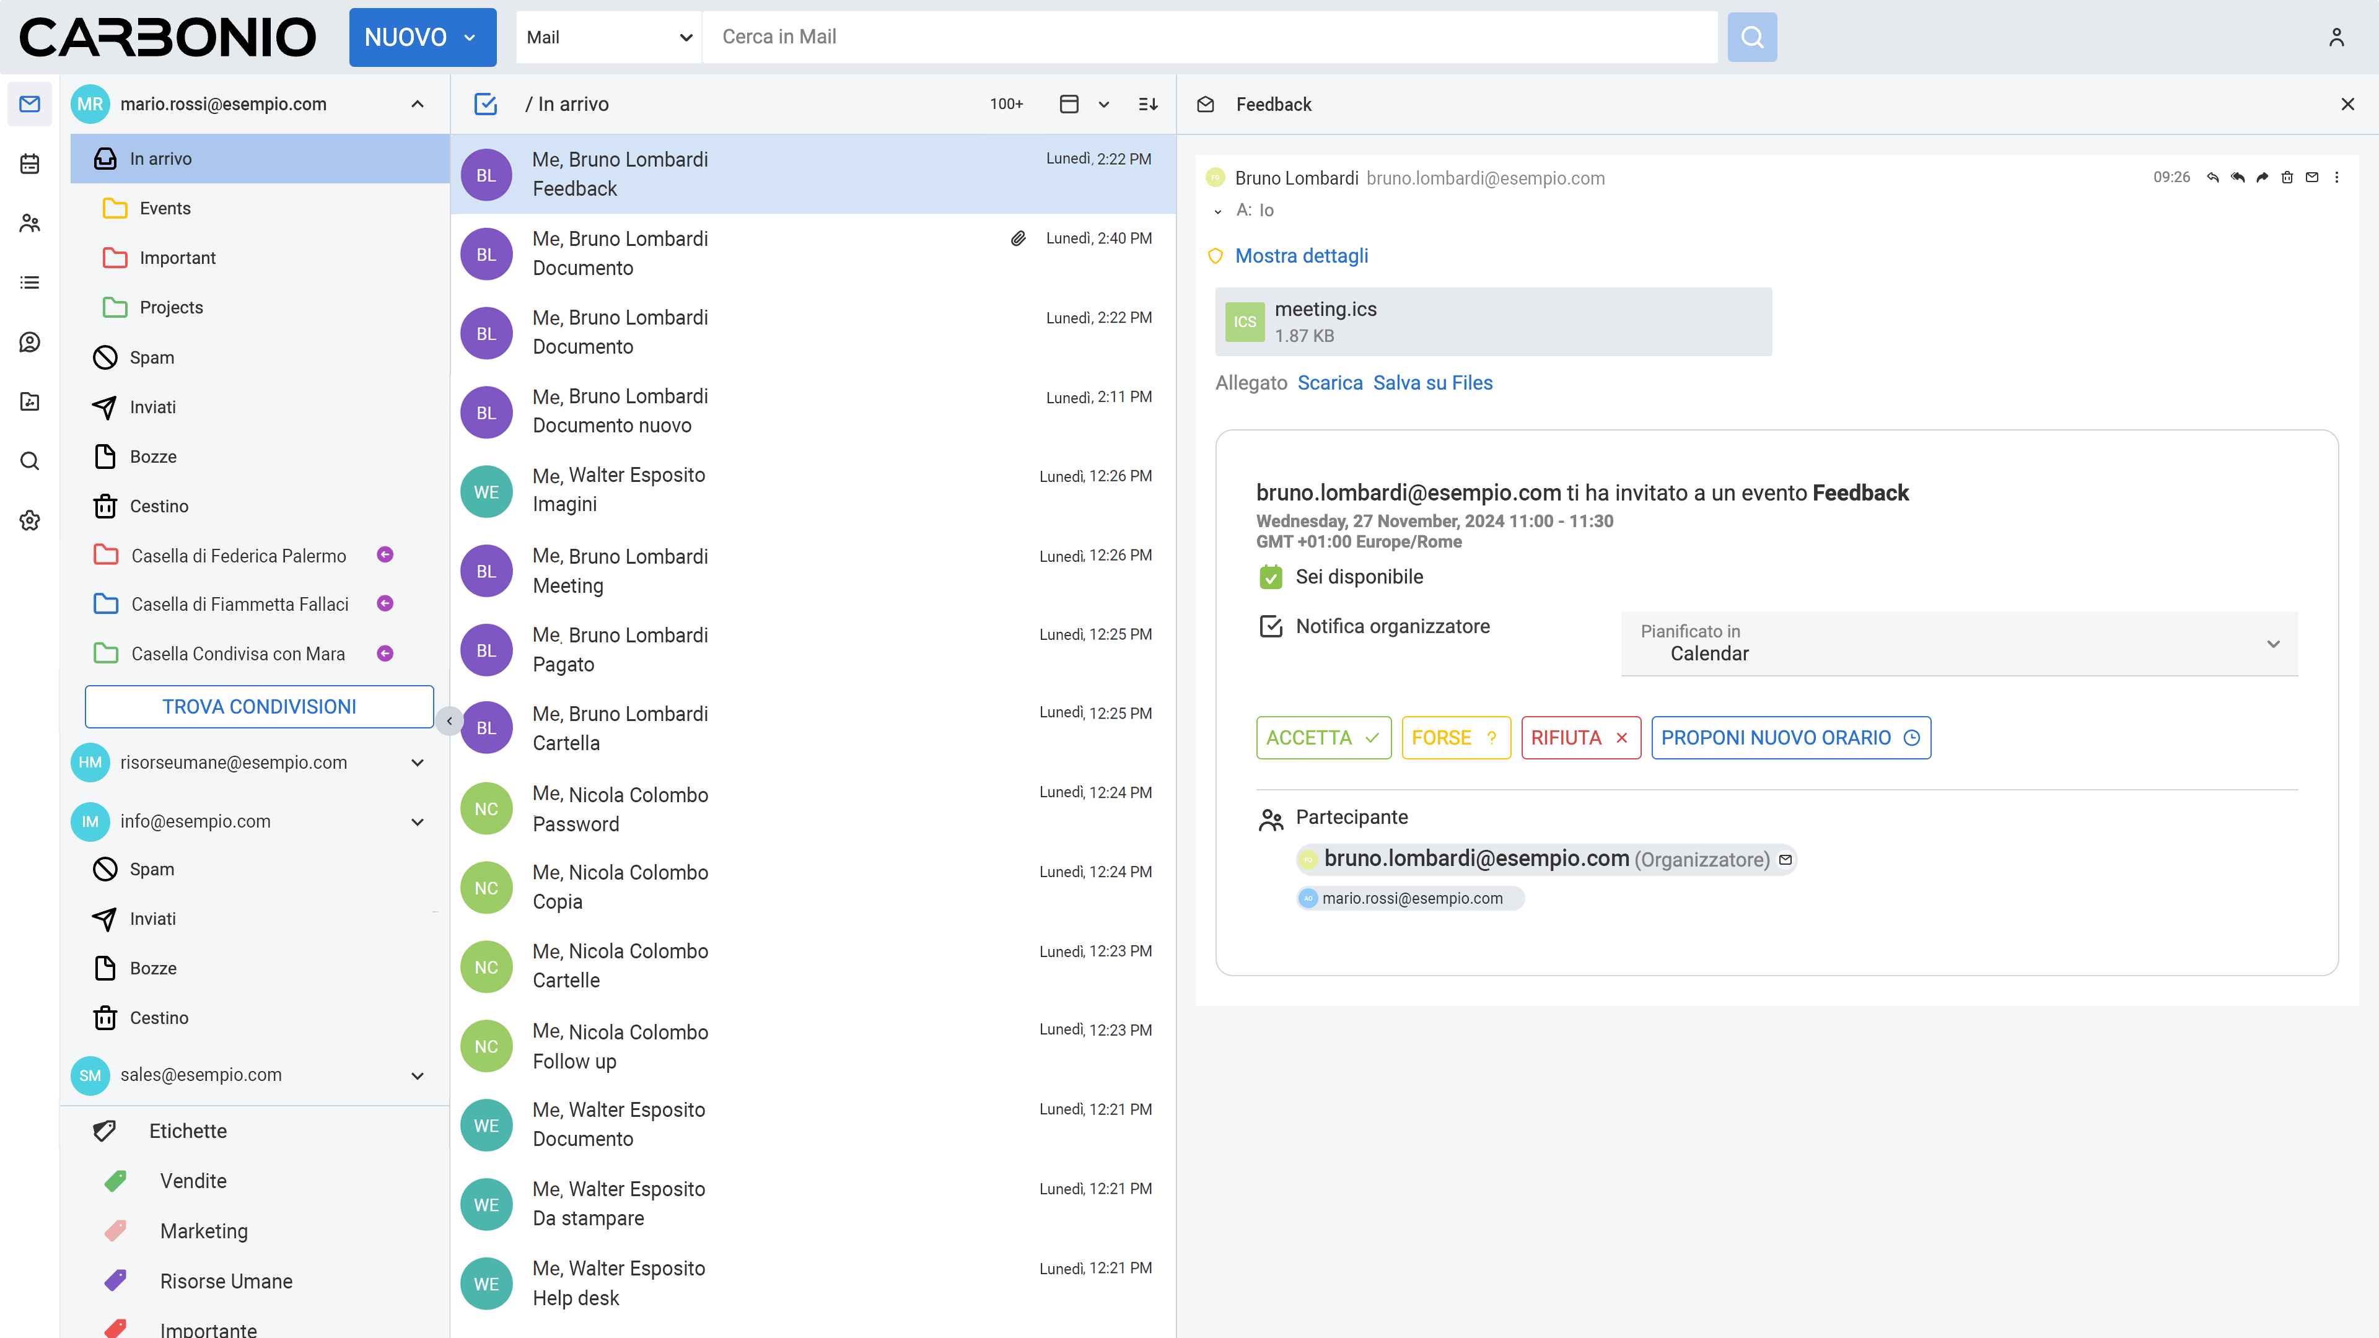Open Calendar module from left sidebar
Screen dimensions: 2379x1338
coord(30,164)
